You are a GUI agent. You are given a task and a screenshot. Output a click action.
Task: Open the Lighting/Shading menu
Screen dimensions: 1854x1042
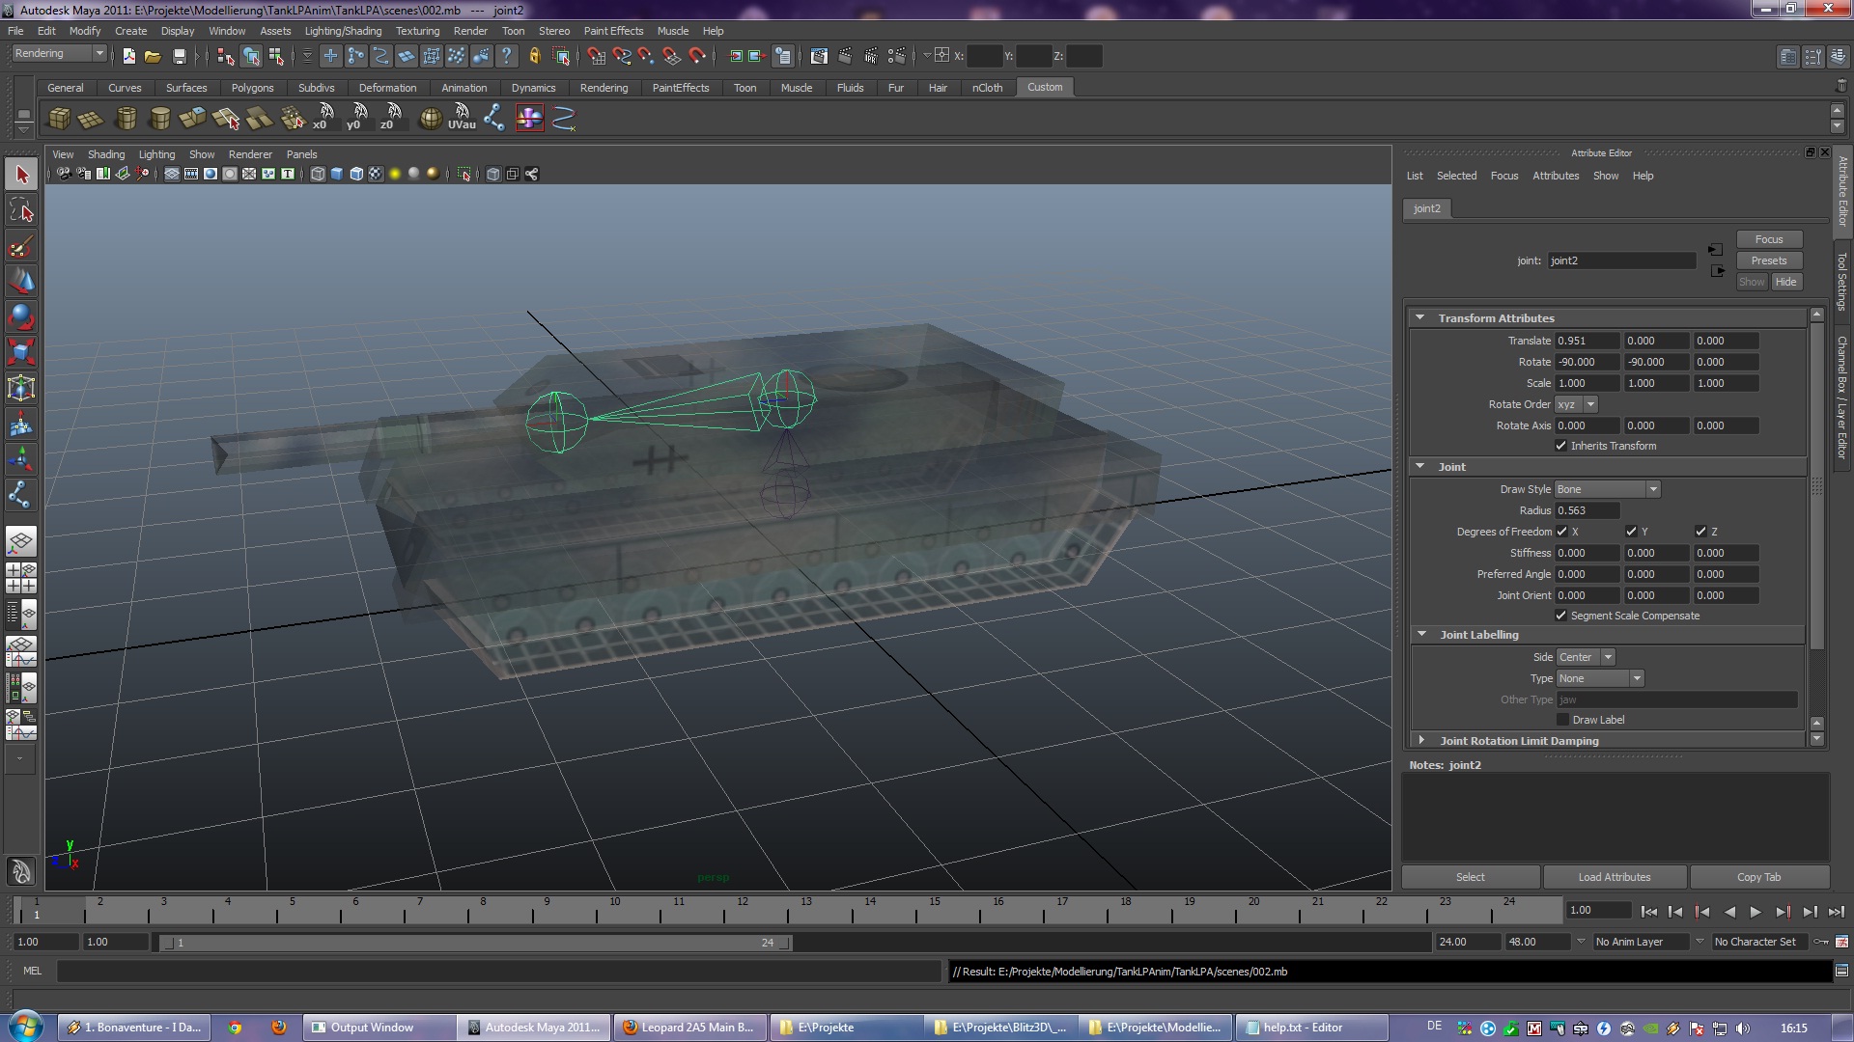pyautogui.click(x=343, y=31)
